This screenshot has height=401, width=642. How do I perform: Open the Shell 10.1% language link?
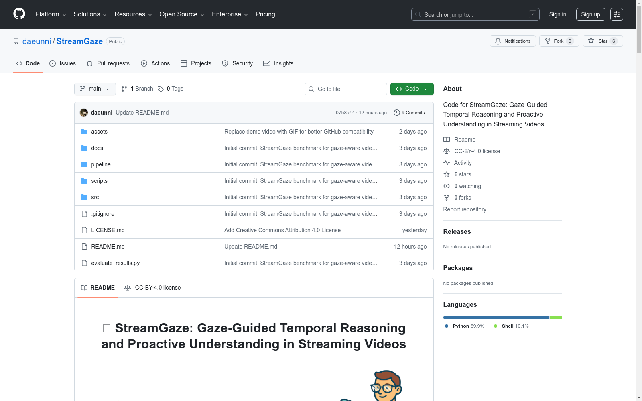coord(511,326)
